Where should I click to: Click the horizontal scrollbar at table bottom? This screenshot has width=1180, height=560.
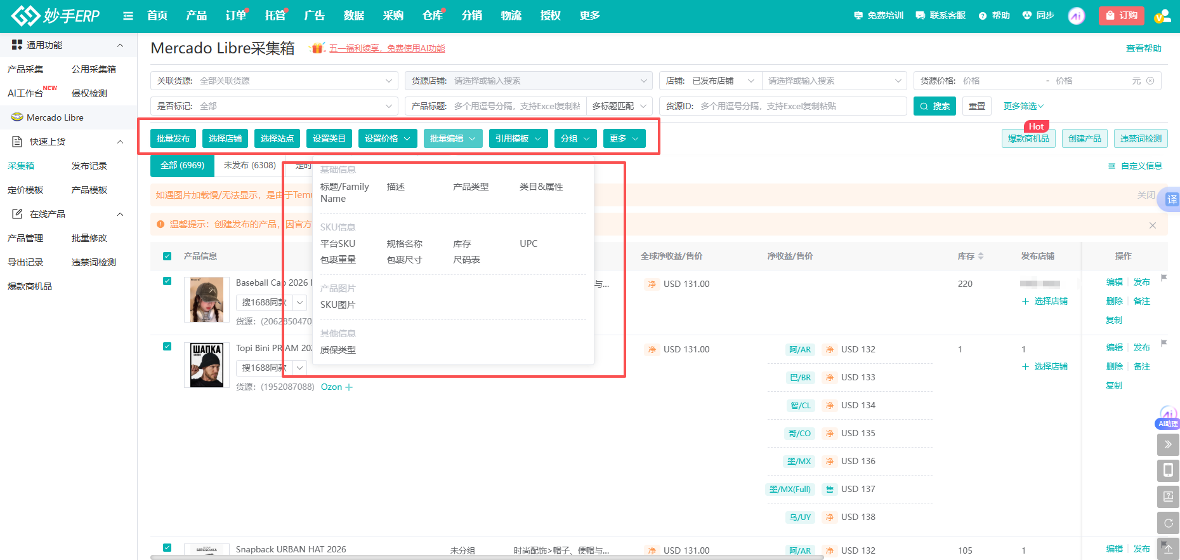coord(487,557)
